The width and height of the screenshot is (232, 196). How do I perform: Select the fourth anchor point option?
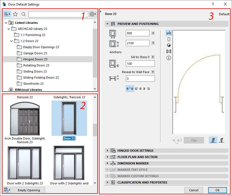144,89
